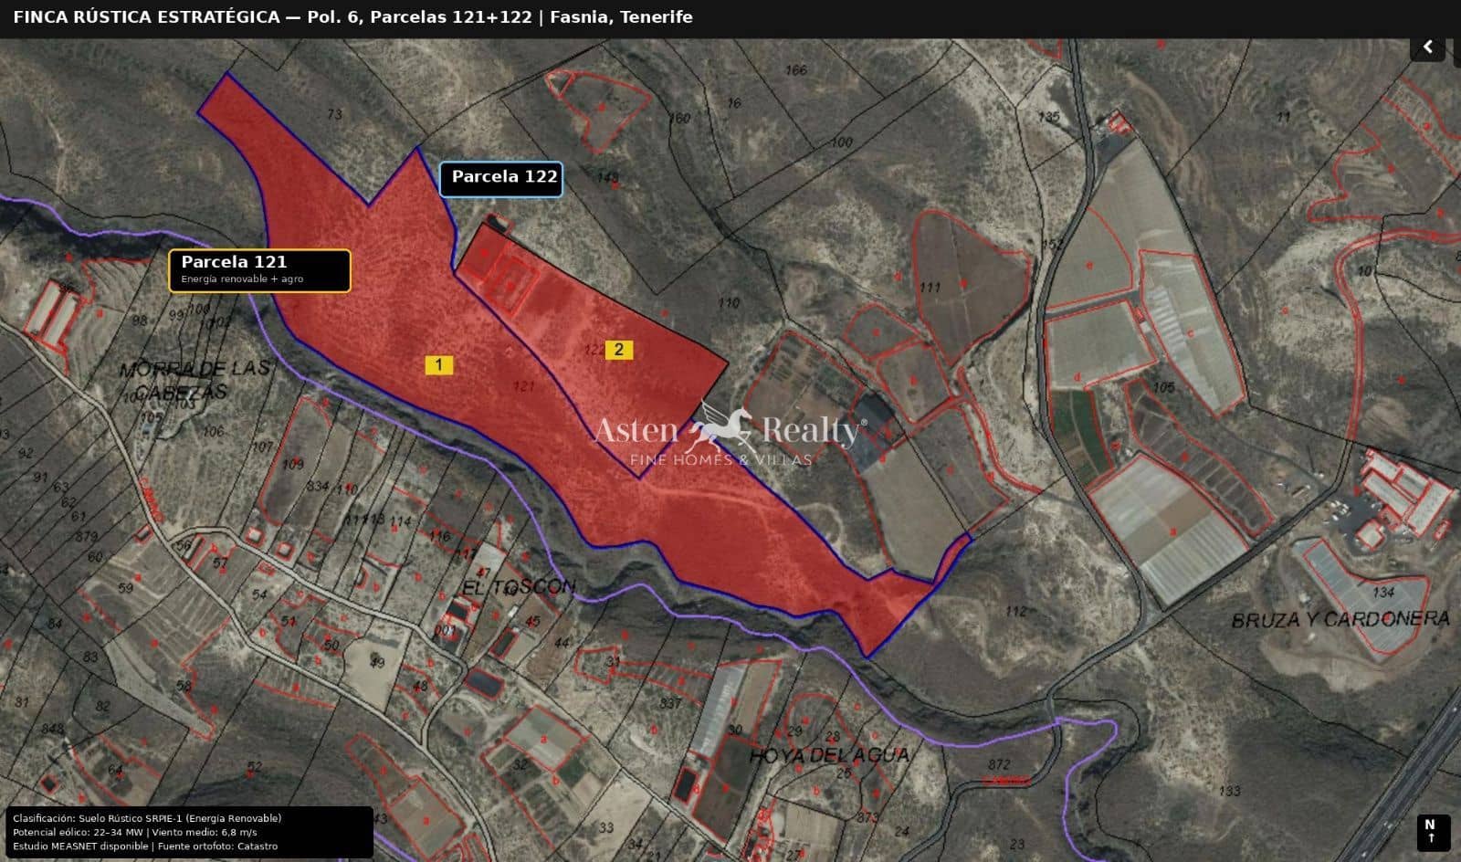Click the HOYA DEL AGUA map label
1461x862 pixels.
coord(829,756)
